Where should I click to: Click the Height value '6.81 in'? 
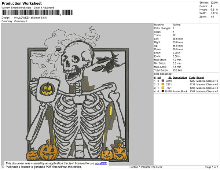point(214,10)
